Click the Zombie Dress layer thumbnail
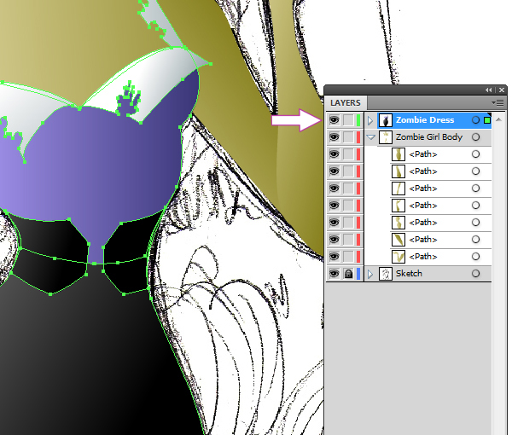The height and width of the screenshot is (435, 512). pyautogui.click(x=386, y=120)
